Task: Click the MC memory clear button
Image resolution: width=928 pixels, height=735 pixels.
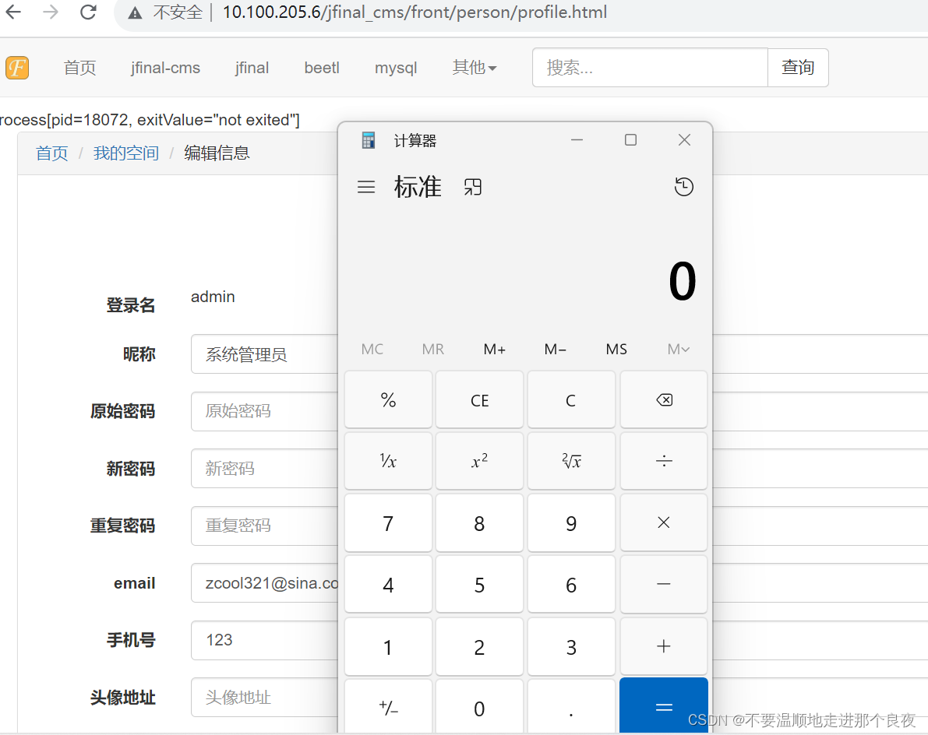Action: (x=372, y=350)
